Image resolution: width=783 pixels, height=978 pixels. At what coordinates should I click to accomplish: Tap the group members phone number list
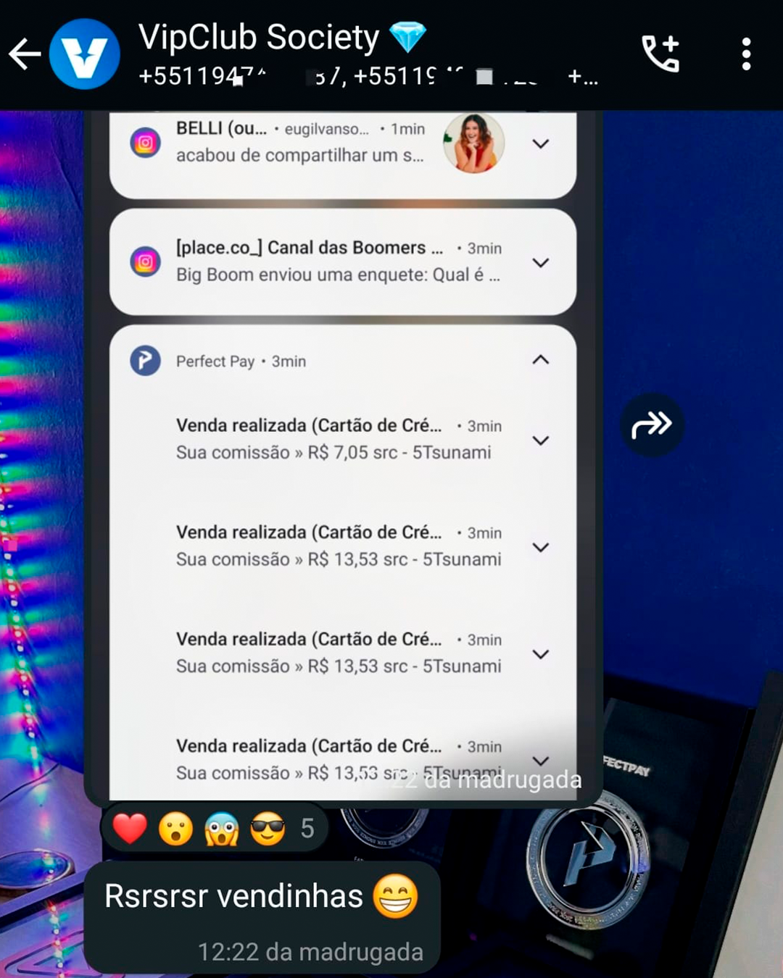368,77
